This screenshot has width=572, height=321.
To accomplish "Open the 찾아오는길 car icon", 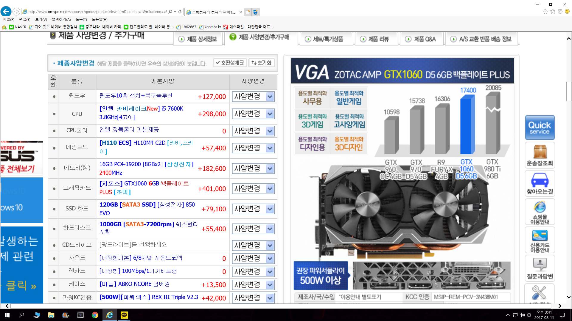I will 540,183.
